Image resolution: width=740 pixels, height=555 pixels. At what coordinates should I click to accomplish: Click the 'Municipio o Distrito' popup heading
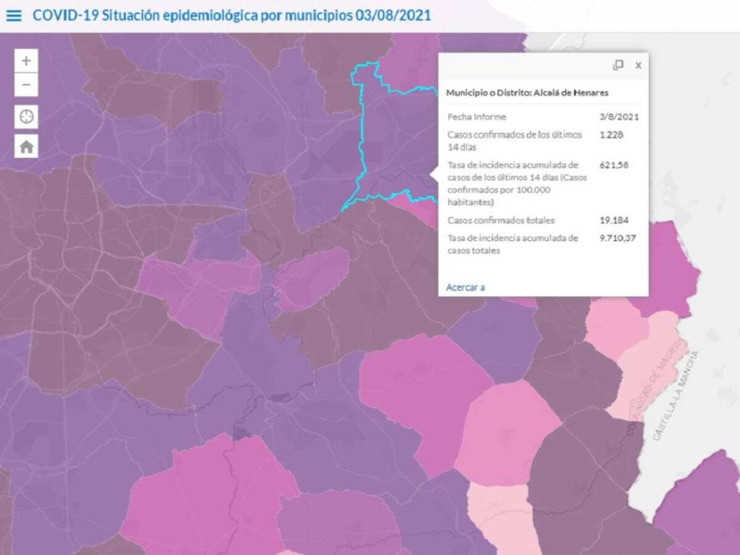coord(527,92)
